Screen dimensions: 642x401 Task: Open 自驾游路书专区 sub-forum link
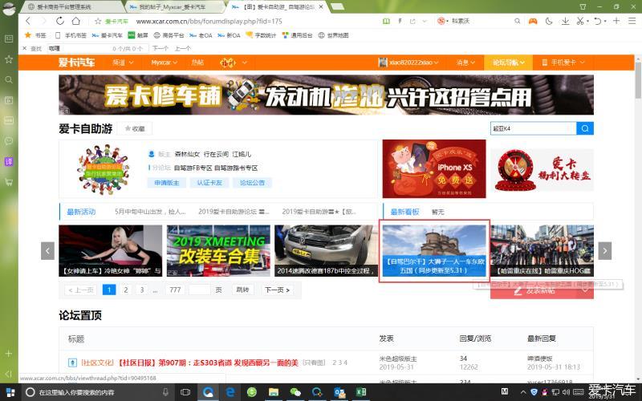(x=236, y=168)
